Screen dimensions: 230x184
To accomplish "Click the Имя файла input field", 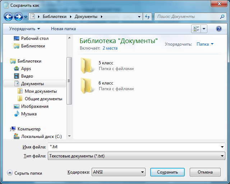I will pos(137,147).
